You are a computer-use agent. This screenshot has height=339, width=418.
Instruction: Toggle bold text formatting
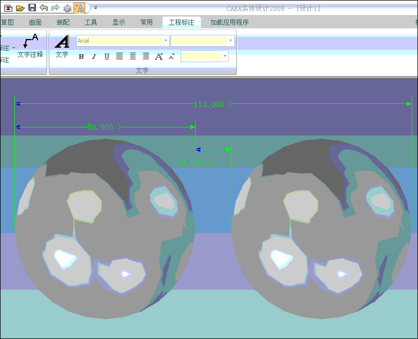(81, 57)
